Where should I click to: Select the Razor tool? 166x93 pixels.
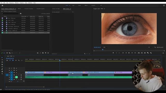click(x=2, y=64)
